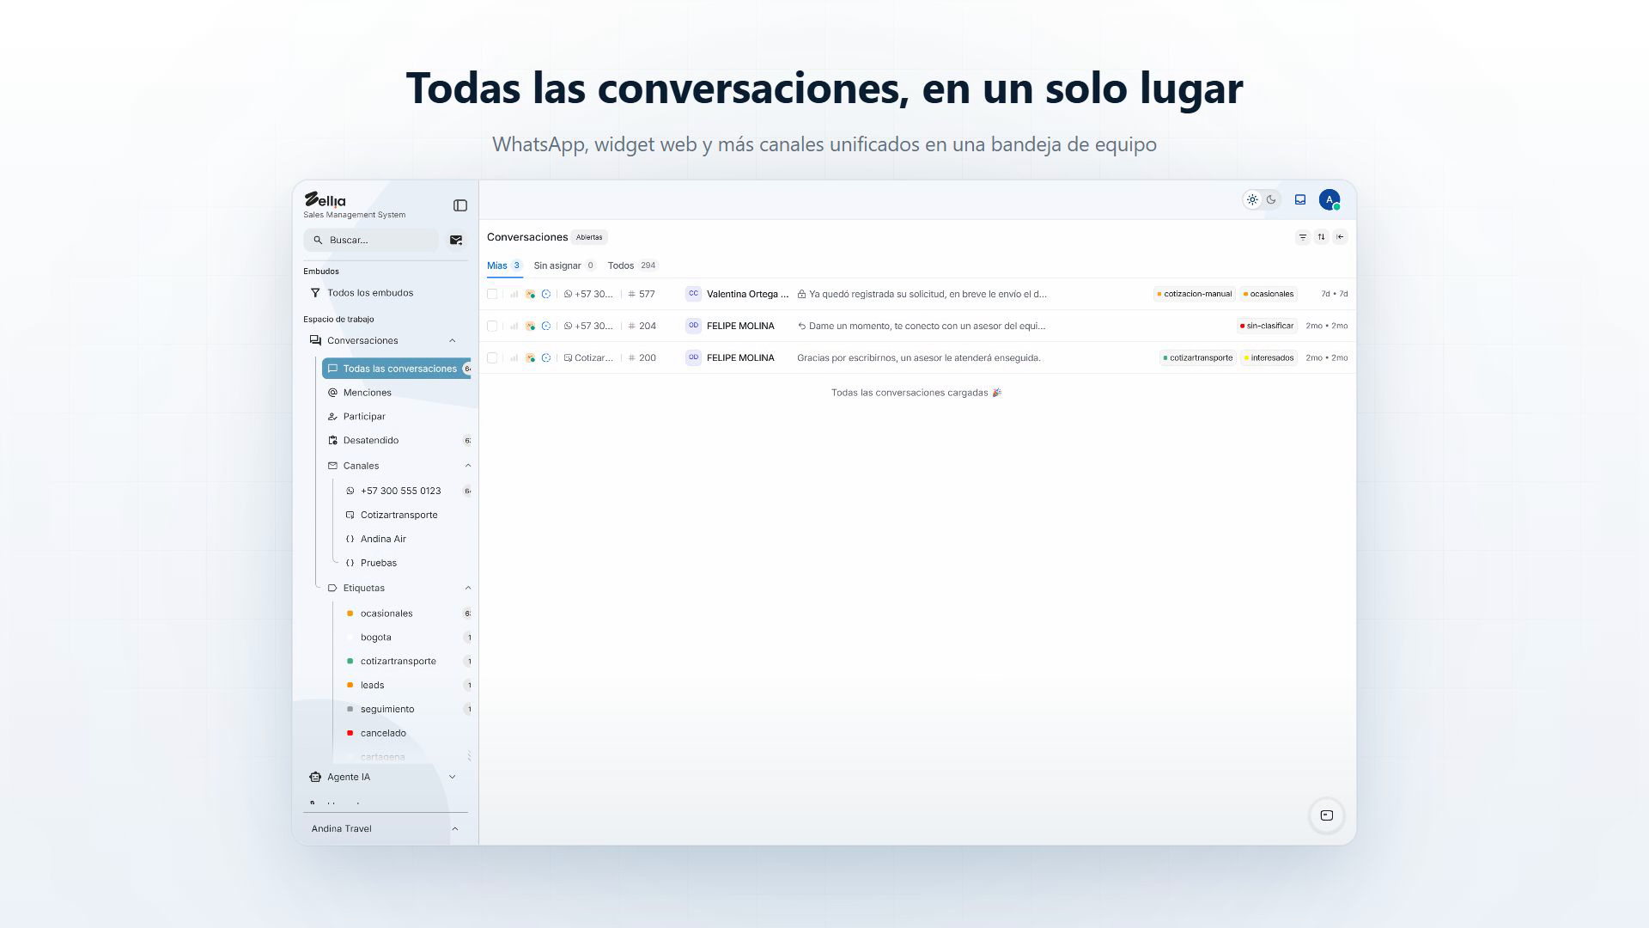The width and height of the screenshot is (1649, 928).
Task: Open the leads label
Action: coord(372,686)
